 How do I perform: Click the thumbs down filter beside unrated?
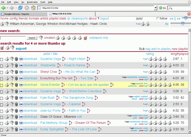click(41, 38)
